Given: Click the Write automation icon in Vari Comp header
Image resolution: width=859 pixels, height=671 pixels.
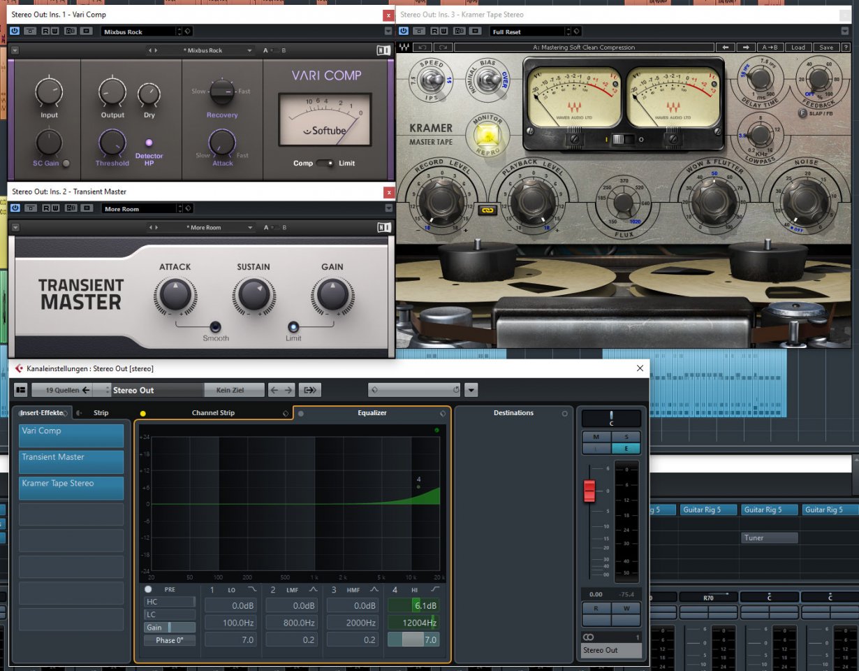Looking at the screenshot, I should point(55,31).
